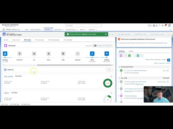Select the Baby life event icon
The image size is (173, 129).
click(x=63, y=54)
